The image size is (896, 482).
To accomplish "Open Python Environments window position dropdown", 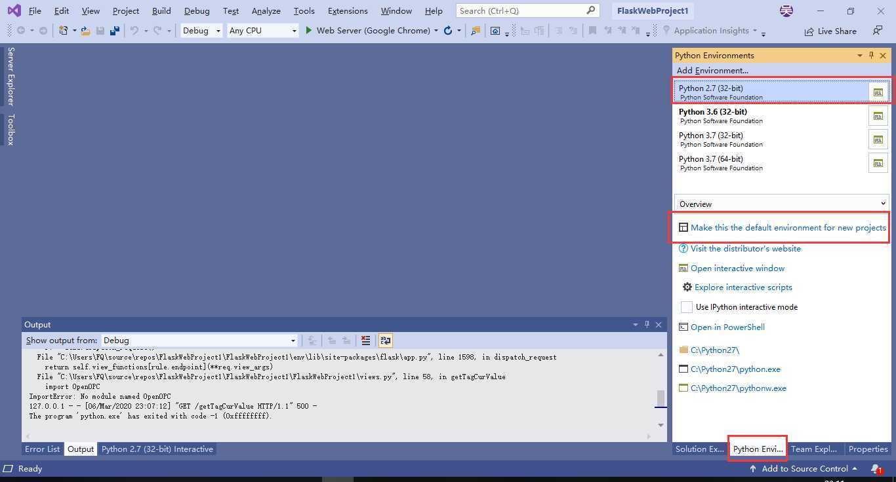I will click(859, 56).
